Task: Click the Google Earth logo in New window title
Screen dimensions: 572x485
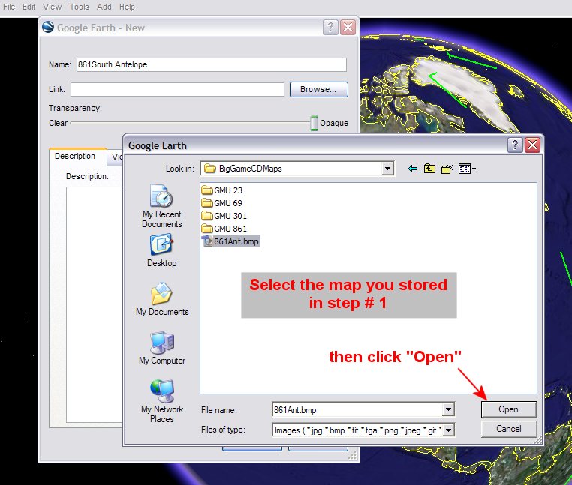Action: tap(48, 27)
